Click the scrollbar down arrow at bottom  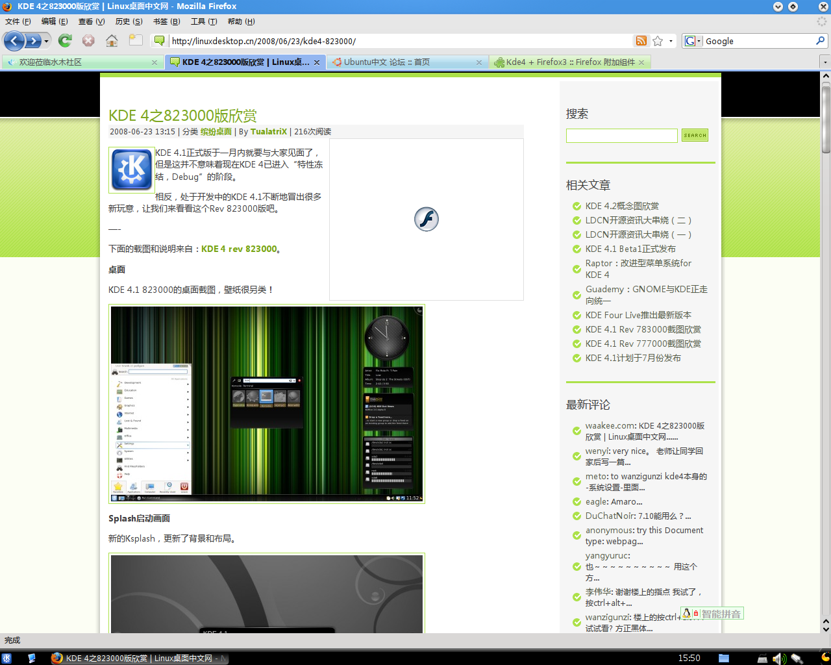pyautogui.click(x=826, y=629)
